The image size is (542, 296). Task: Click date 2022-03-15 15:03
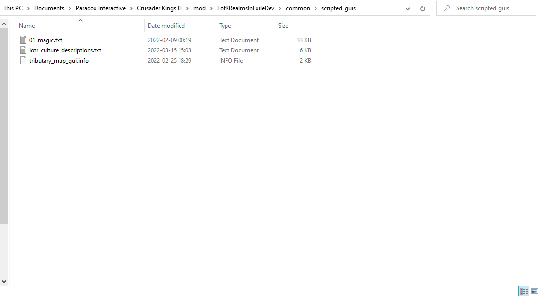[169, 50]
